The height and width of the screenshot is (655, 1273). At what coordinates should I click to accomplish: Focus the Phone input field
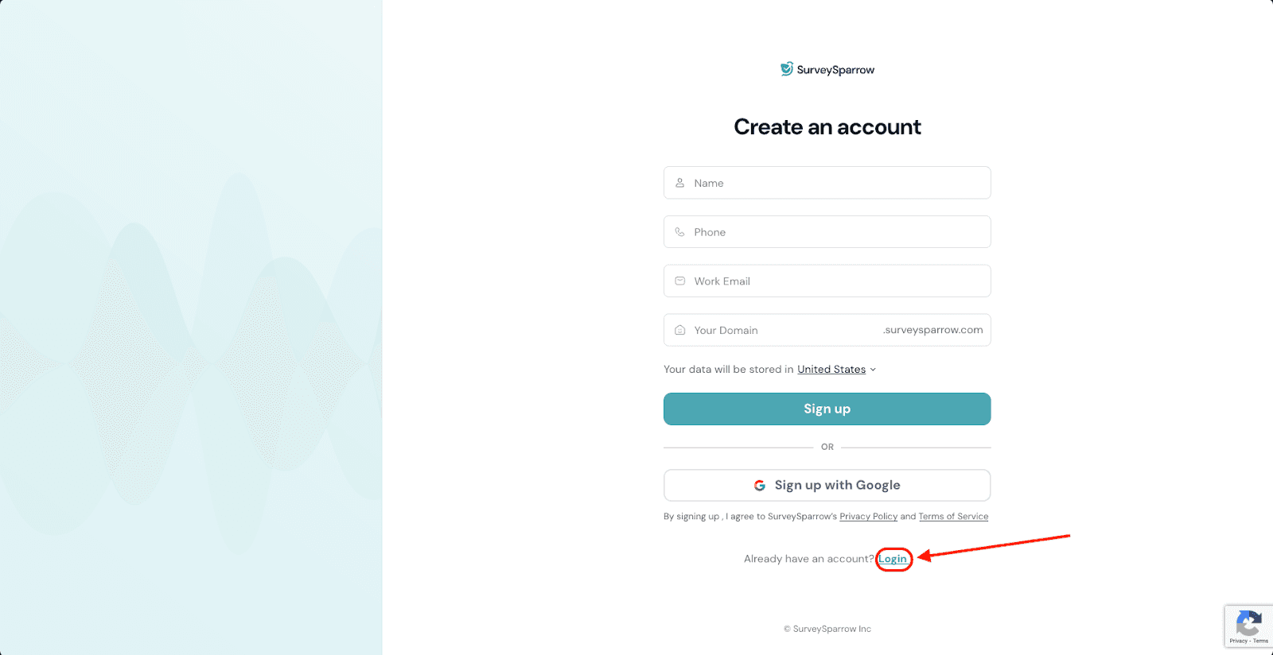[835, 232]
